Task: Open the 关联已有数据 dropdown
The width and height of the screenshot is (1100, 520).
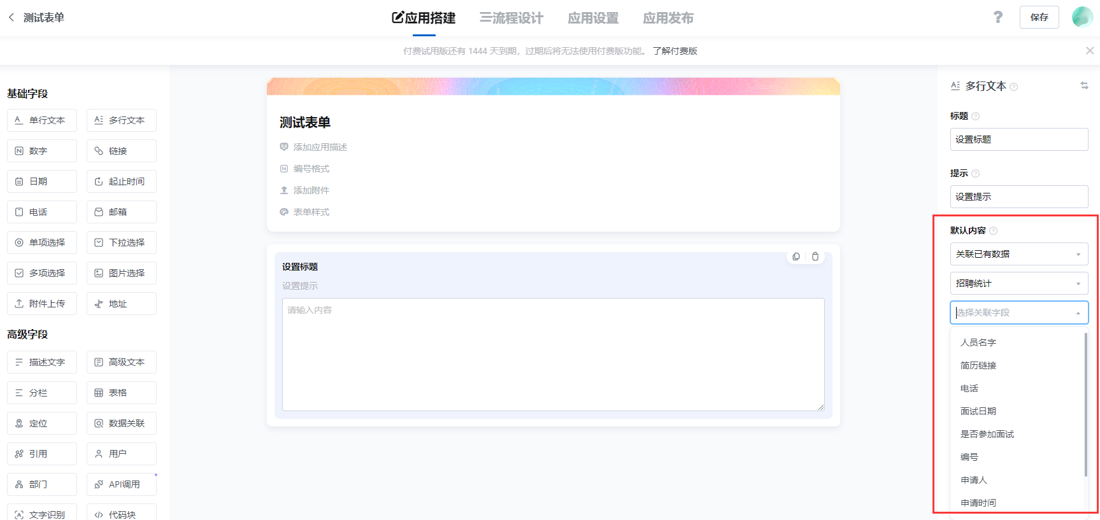Action: pyautogui.click(x=1019, y=254)
